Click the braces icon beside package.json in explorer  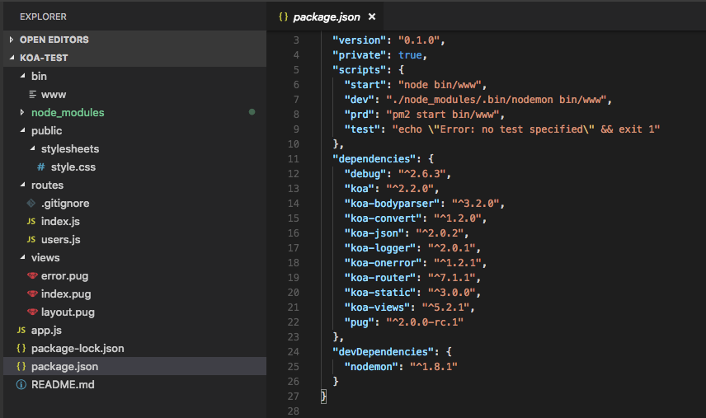point(21,366)
